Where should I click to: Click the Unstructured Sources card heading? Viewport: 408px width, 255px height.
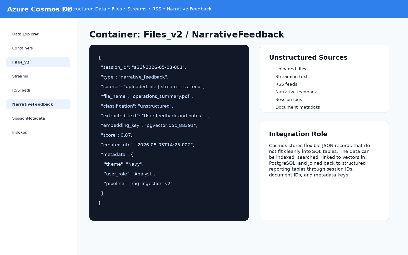click(x=308, y=57)
